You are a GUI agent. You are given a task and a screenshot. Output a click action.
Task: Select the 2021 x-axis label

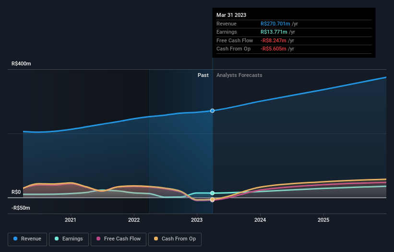71,220
